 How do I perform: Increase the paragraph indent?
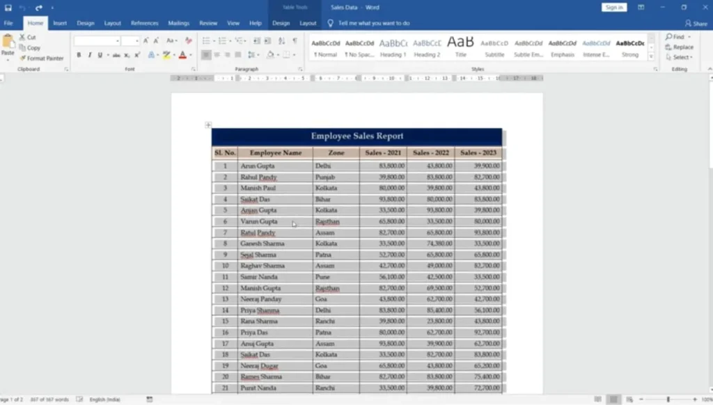pos(268,41)
